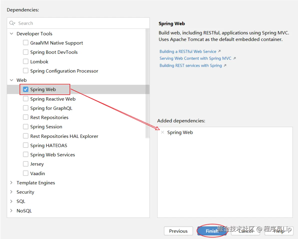Click the Jersey label text
This screenshot has width=298, height=239.
pyautogui.click(x=37, y=164)
